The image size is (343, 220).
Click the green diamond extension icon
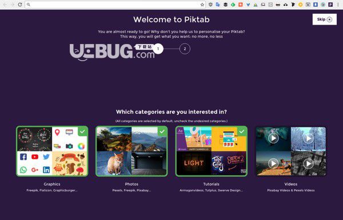pos(233,5)
